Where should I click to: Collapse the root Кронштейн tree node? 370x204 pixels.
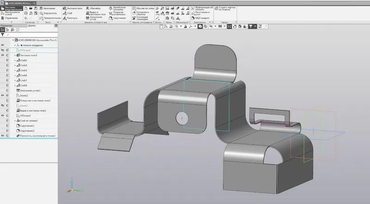pyautogui.click(x=13, y=40)
